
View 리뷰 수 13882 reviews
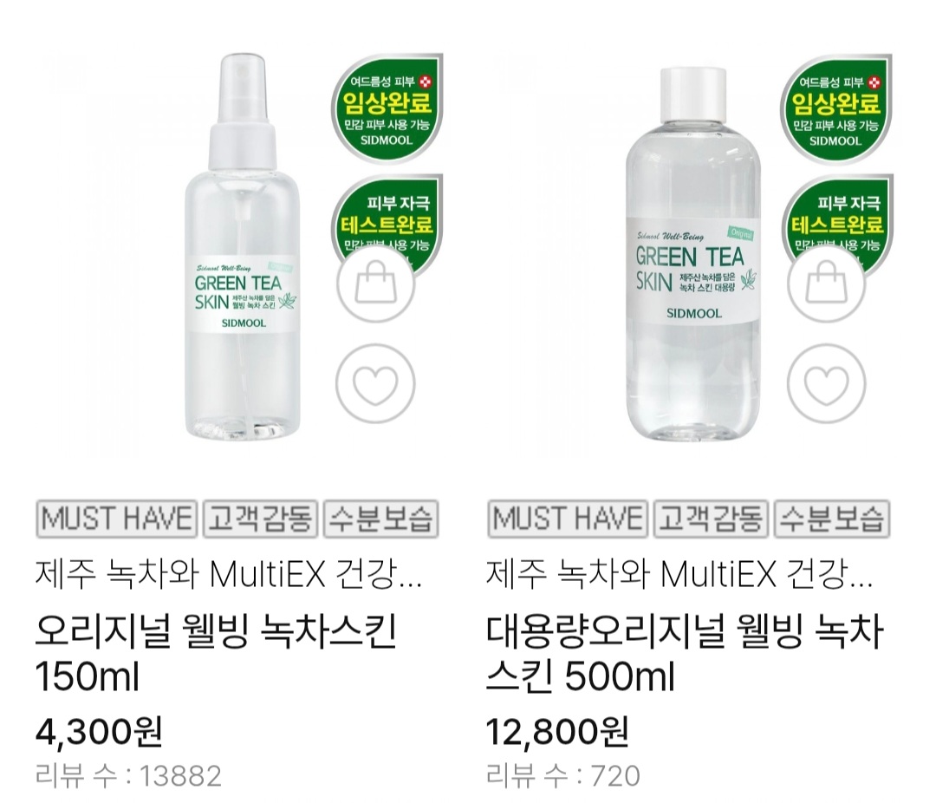[x=129, y=775]
